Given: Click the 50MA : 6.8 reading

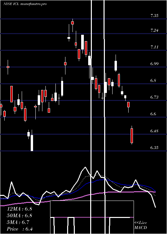Looking at the screenshot, I should tap(19, 216).
